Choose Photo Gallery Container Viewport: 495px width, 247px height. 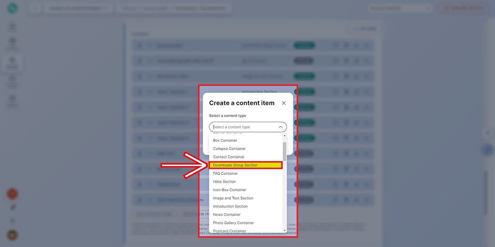pos(233,223)
